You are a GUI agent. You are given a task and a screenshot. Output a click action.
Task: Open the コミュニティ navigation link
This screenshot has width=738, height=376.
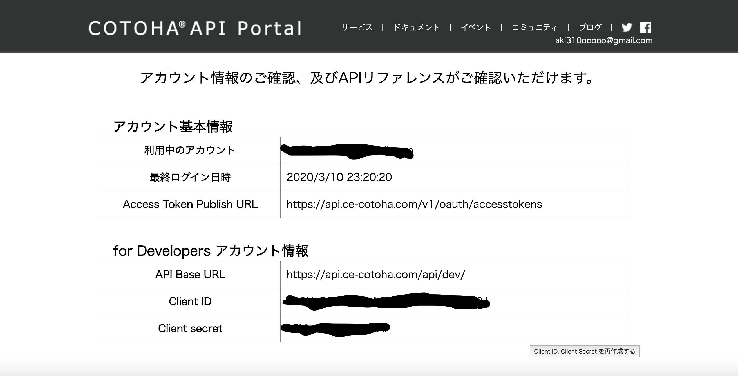coord(535,28)
